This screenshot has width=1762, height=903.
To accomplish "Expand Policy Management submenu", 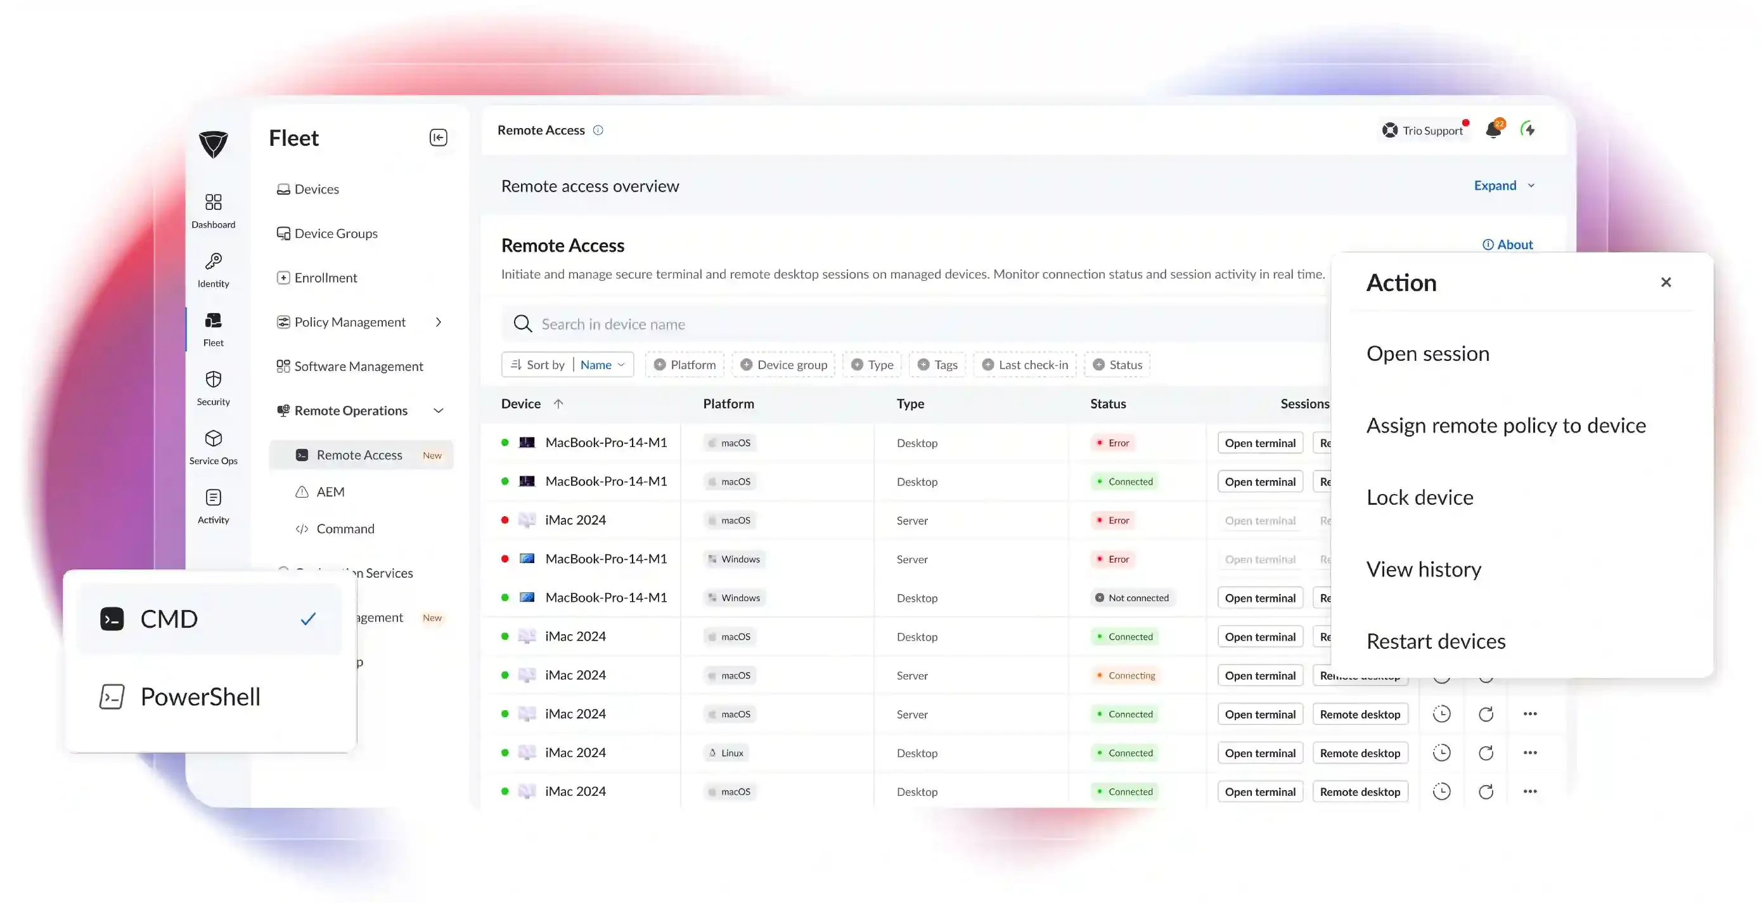I will pos(439,322).
